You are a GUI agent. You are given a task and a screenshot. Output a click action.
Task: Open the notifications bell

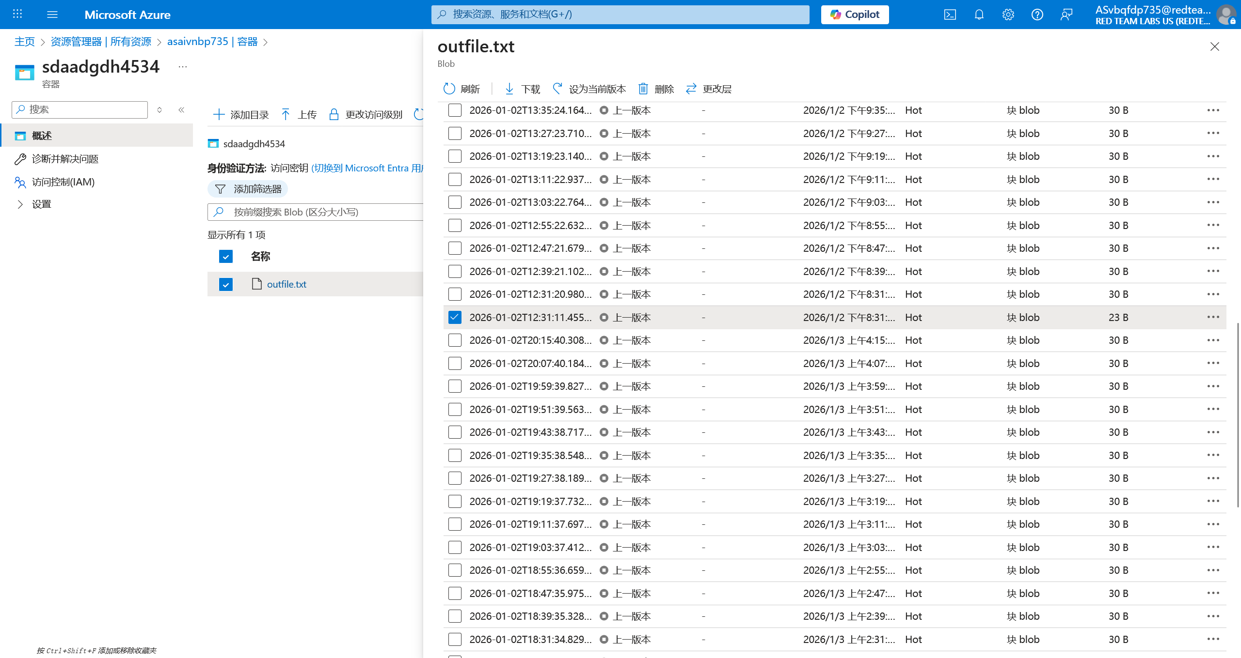tap(979, 15)
